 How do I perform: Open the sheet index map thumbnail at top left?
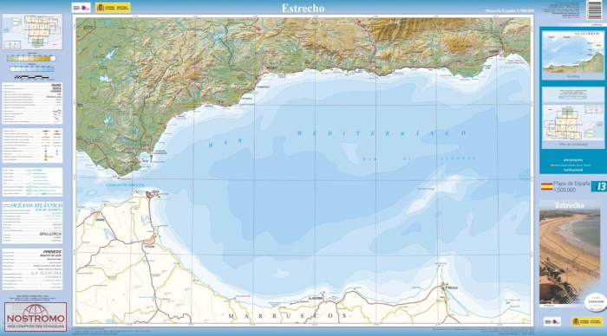click(32, 32)
